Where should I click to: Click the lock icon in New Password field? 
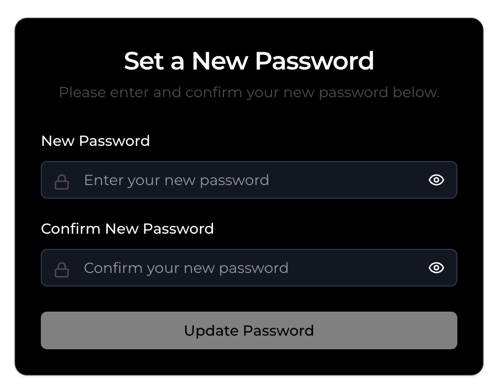click(61, 180)
